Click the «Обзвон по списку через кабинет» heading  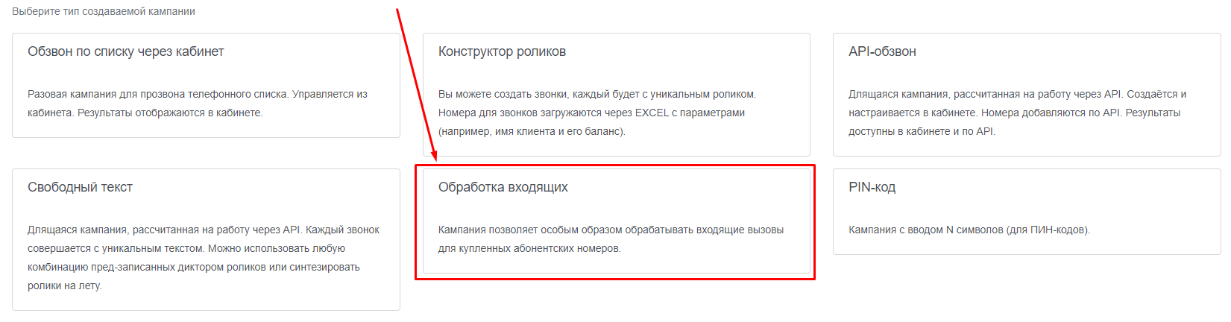tap(126, 51)
